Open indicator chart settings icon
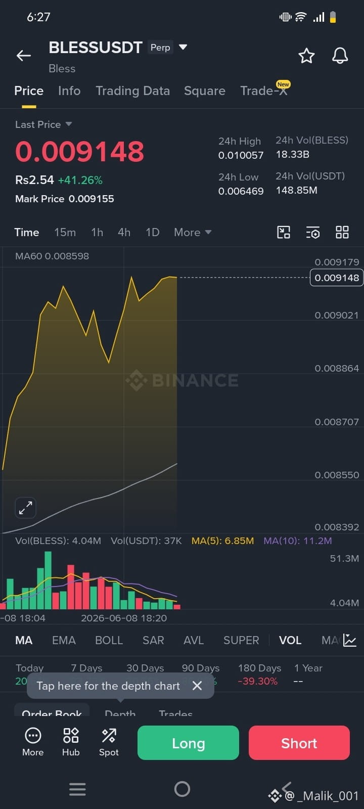Screen dimensions: 364x809 [x=350, y=640]
